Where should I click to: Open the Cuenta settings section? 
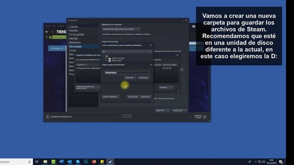coord(73,27)
